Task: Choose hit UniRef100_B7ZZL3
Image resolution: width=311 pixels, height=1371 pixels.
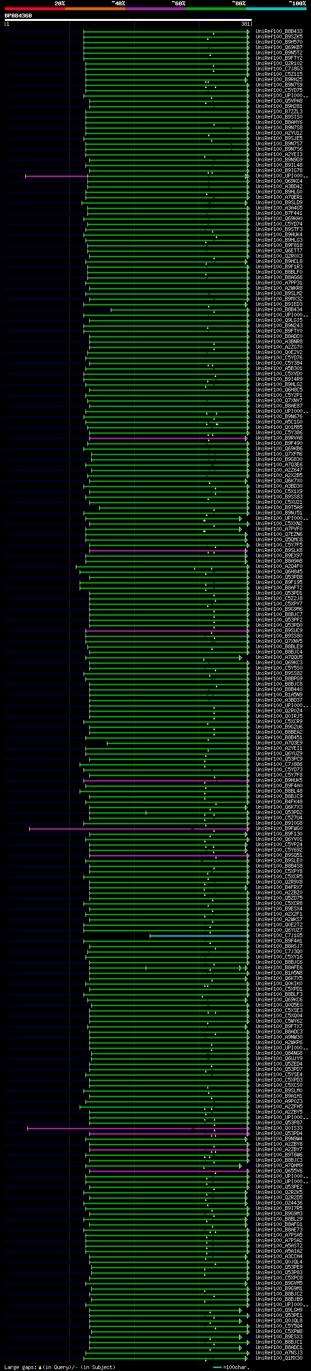Action: pos(279,112)
